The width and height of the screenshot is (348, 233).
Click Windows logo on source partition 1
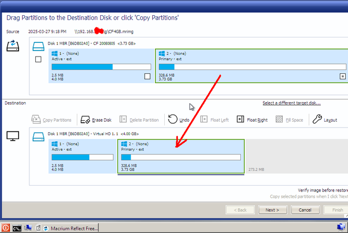tap(54, 53)
